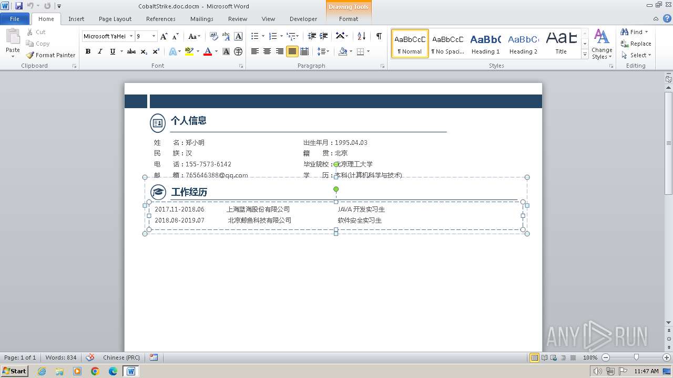Align text to the left
The image size is (673, 378).
(255, 51)
